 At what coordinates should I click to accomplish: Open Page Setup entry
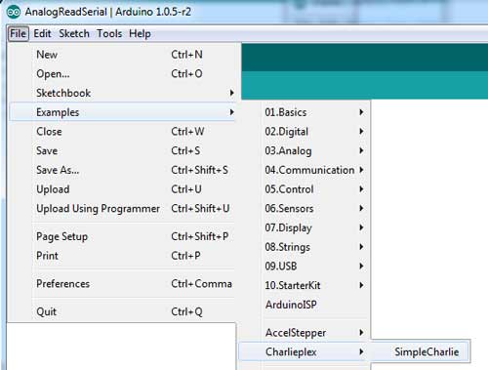122,236
